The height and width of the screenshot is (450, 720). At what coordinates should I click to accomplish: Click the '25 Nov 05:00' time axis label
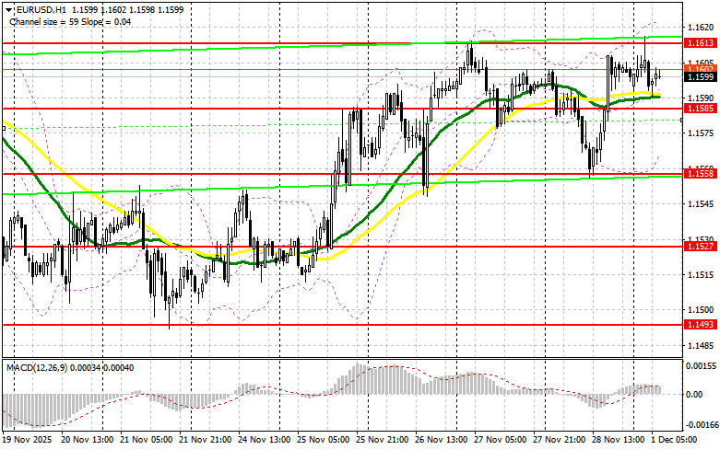[324, 440]
